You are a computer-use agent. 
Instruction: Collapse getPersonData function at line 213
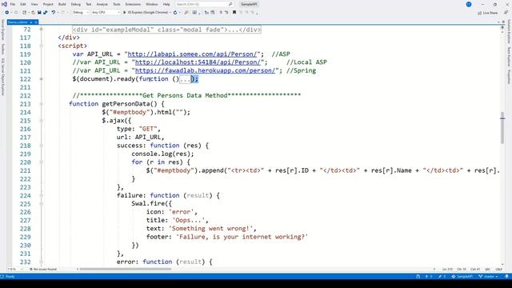[x=41, y=104]
